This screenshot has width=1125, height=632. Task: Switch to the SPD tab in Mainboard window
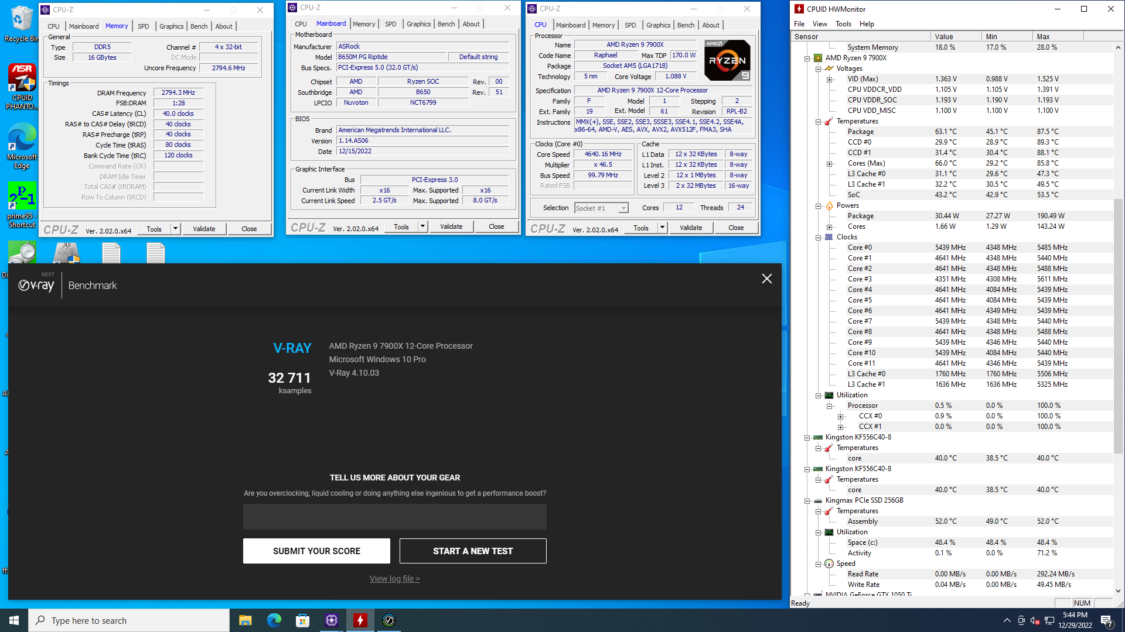pos(390,24)
